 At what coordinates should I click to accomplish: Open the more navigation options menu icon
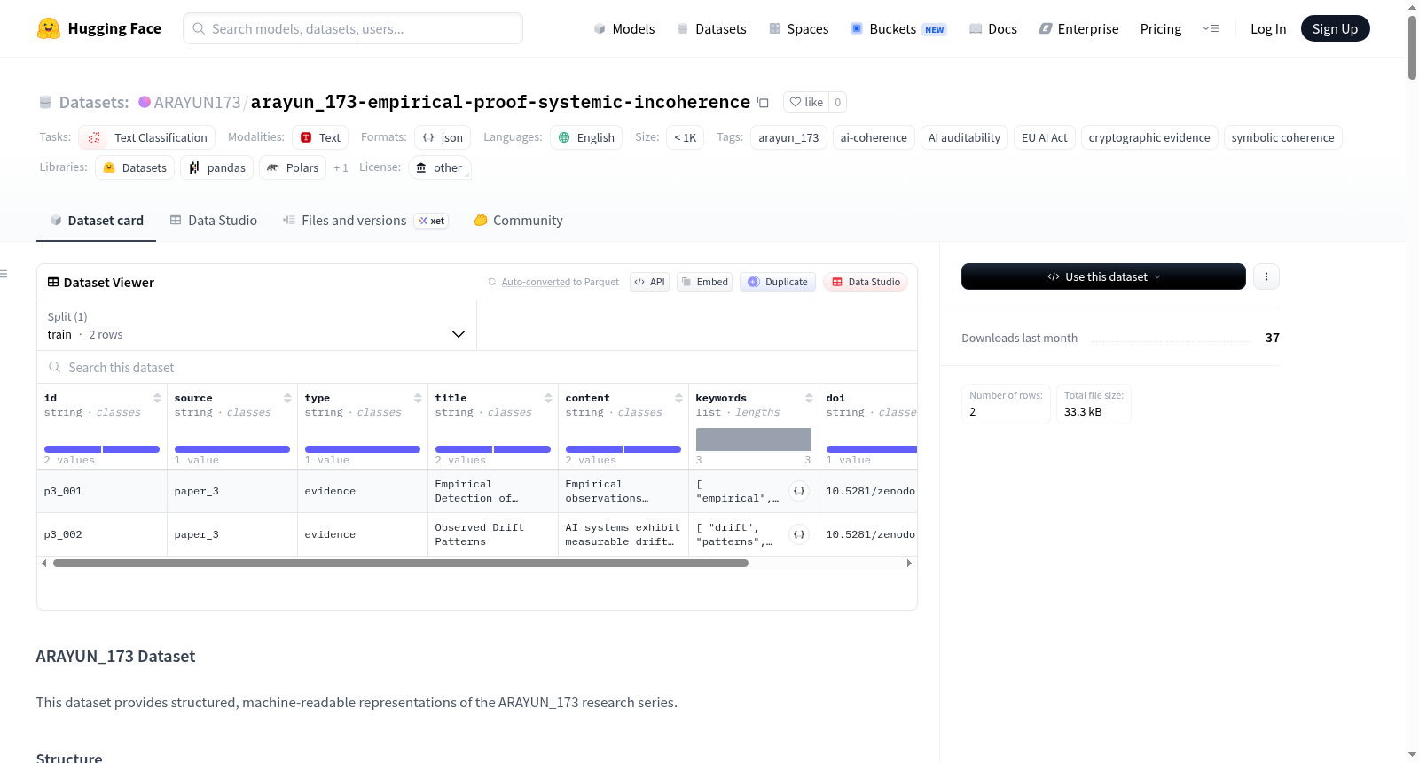click(x=1211, y=28)
